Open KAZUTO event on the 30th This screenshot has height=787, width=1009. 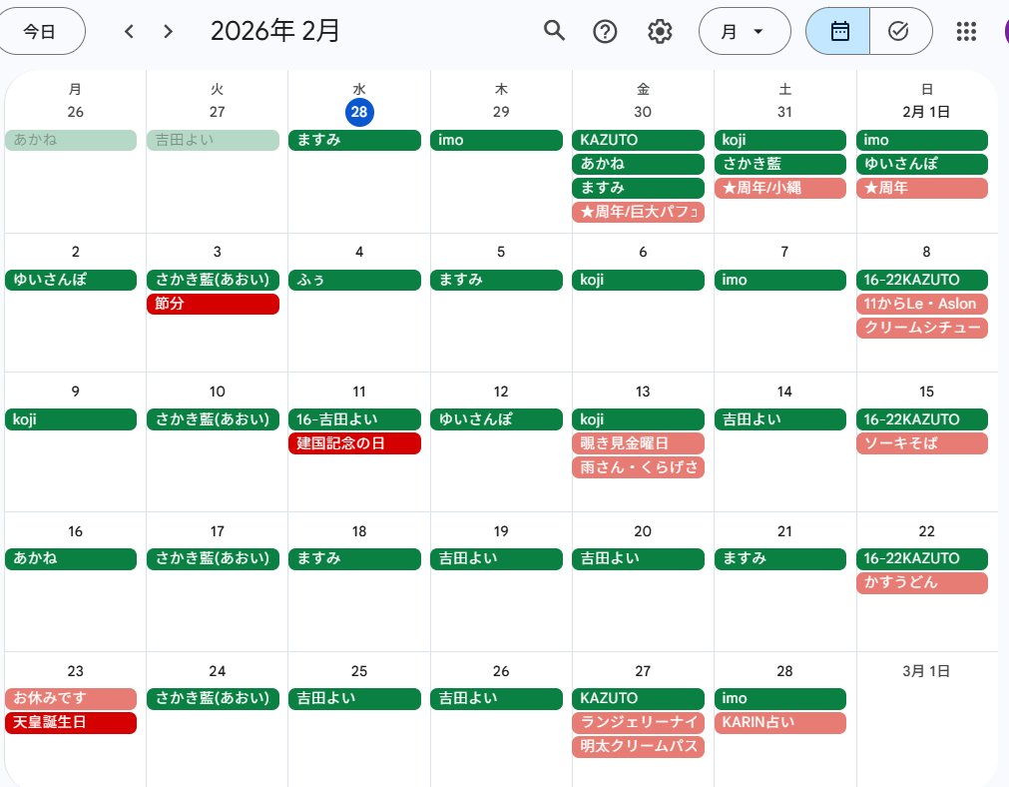[639, 140]
